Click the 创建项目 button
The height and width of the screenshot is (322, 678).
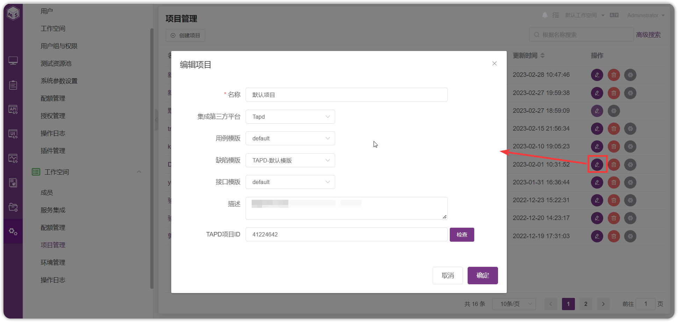[185, 35]
